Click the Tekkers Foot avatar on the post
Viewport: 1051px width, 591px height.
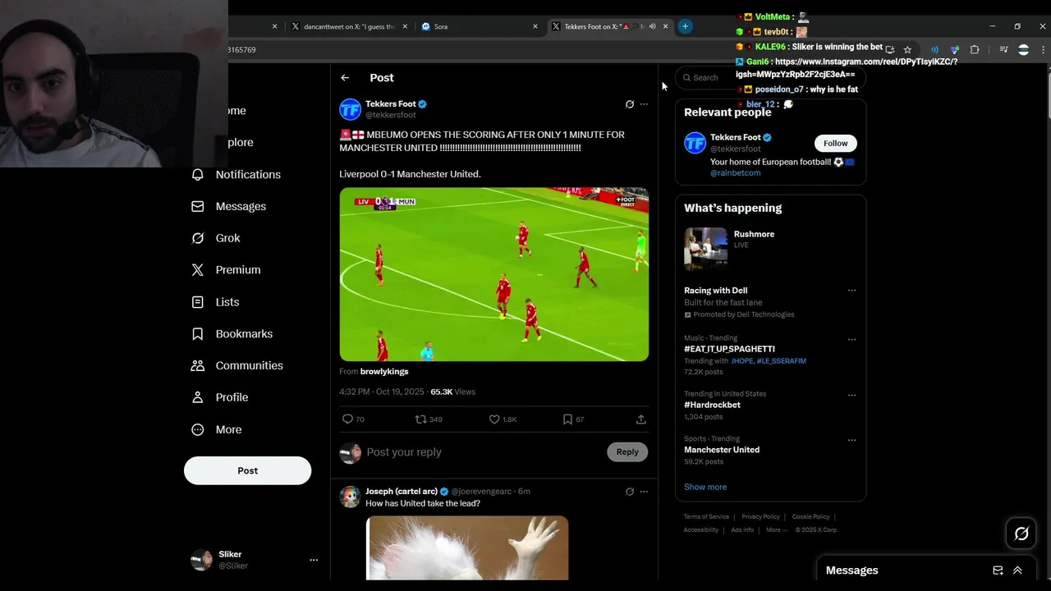[351, 109]
